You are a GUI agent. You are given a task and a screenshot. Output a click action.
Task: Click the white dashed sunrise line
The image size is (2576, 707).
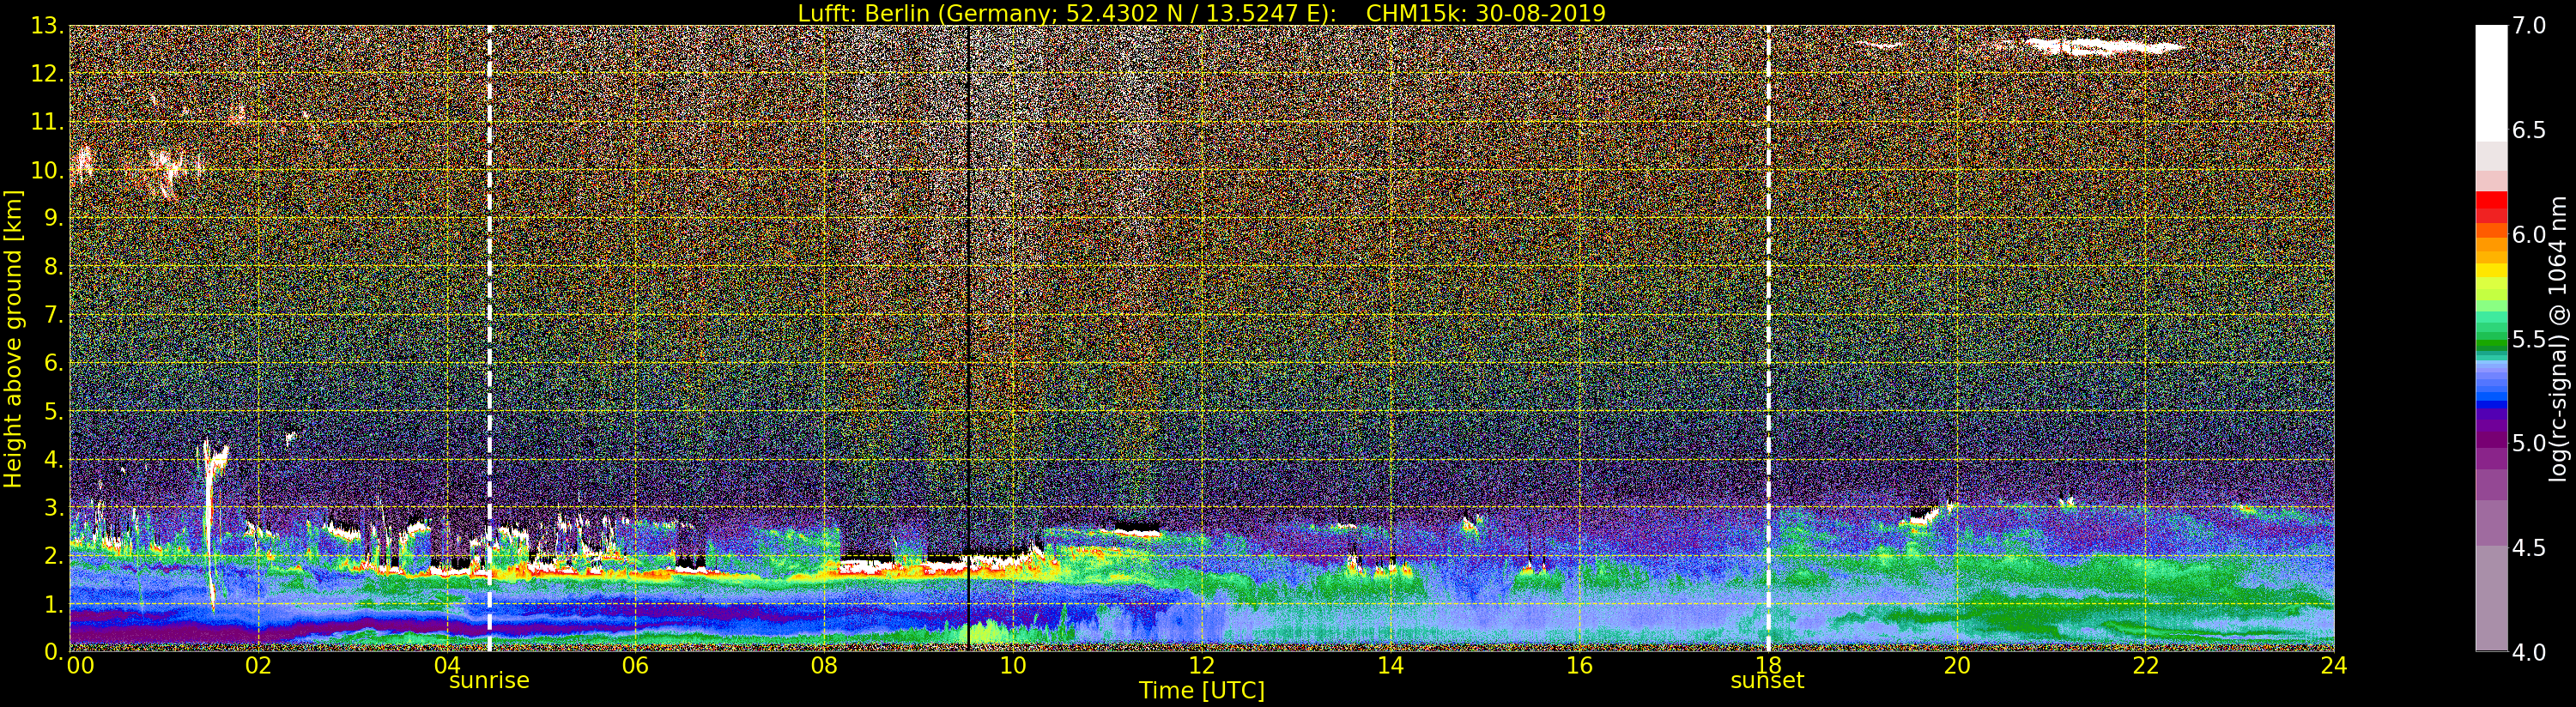pos(489,338)
